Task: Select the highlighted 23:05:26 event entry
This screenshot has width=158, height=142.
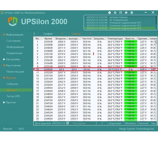Action: tap(120, 28)
